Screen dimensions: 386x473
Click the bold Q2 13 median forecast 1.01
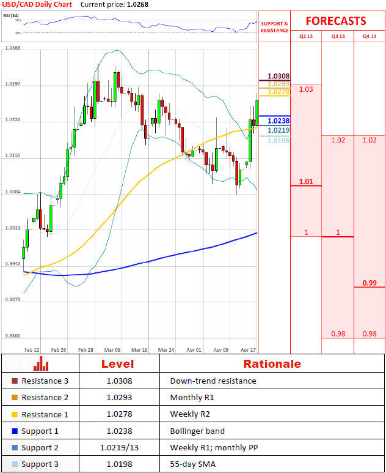pos(306,182)
